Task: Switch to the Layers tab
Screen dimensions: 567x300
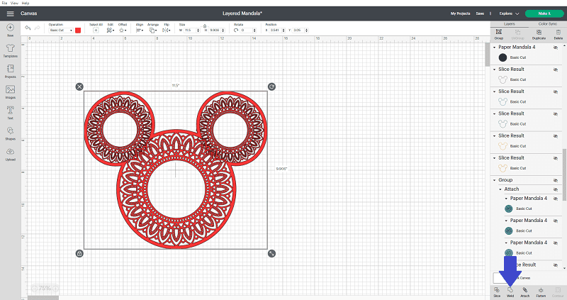Action: pyautogui.click(x=509, y=24)
